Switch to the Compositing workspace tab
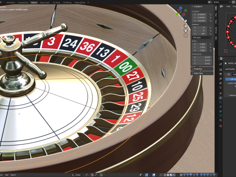The width and height of the screenshot is (236, 177). pos(23,2)
